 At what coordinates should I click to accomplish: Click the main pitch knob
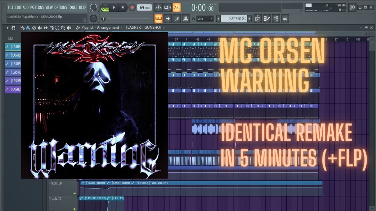point(93,19)
